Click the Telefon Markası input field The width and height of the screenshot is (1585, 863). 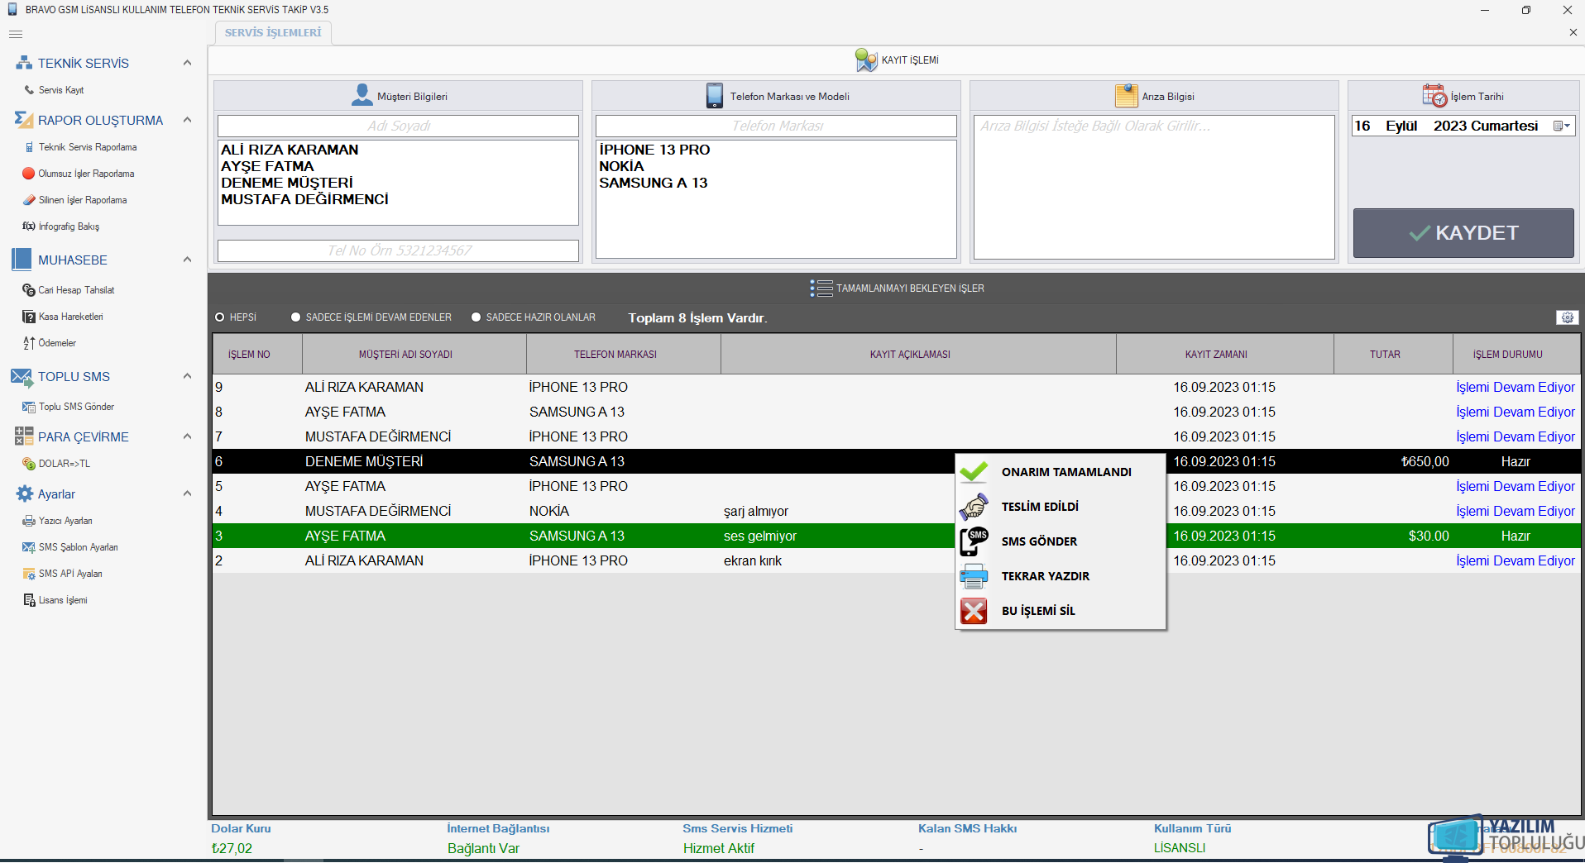click(776, 126)
